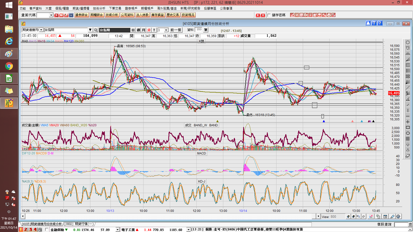Open the 台指期 symbol dropdown arrow

[x=90, y=30]
